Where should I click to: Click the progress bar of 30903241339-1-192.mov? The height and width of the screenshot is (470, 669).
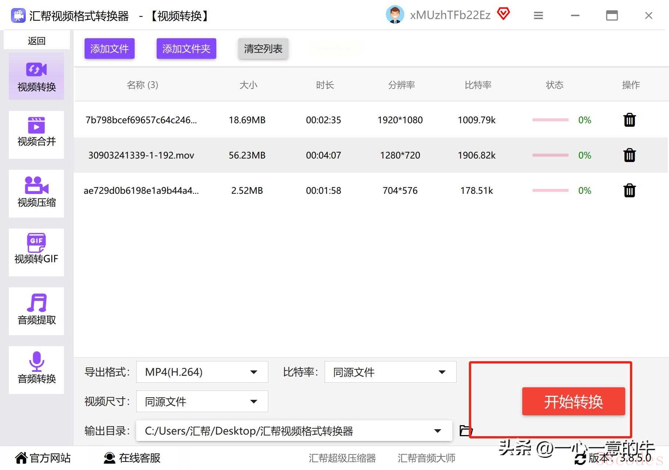550,155
